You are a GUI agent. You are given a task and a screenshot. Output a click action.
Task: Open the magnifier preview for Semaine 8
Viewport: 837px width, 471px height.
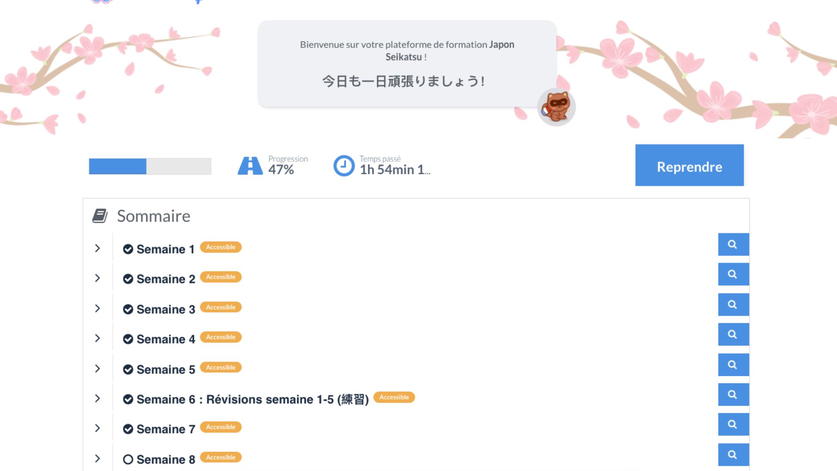733,454
